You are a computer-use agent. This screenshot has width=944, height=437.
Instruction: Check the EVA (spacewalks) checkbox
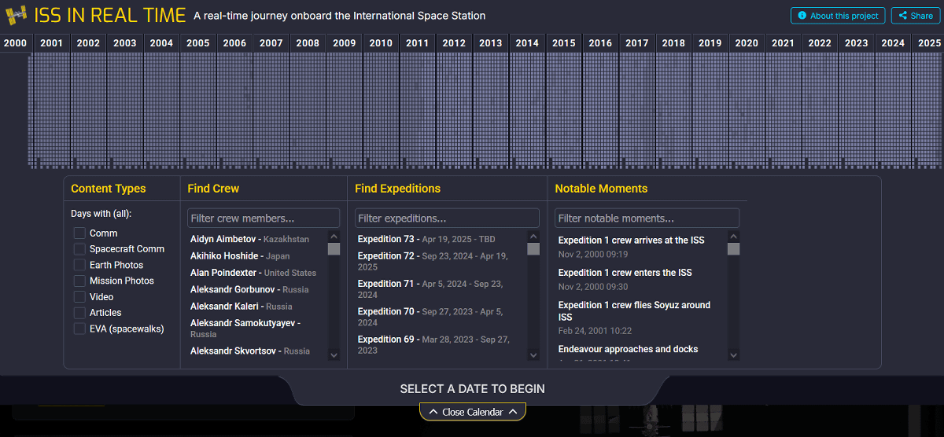[x=79, y=329]
